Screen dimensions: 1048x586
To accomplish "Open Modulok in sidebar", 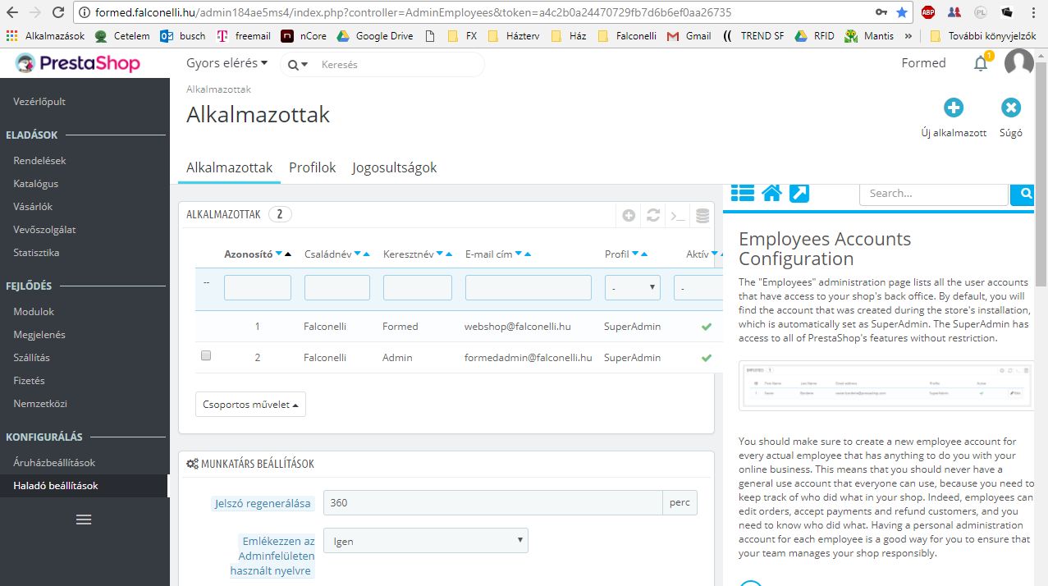I will pos(34,312).
